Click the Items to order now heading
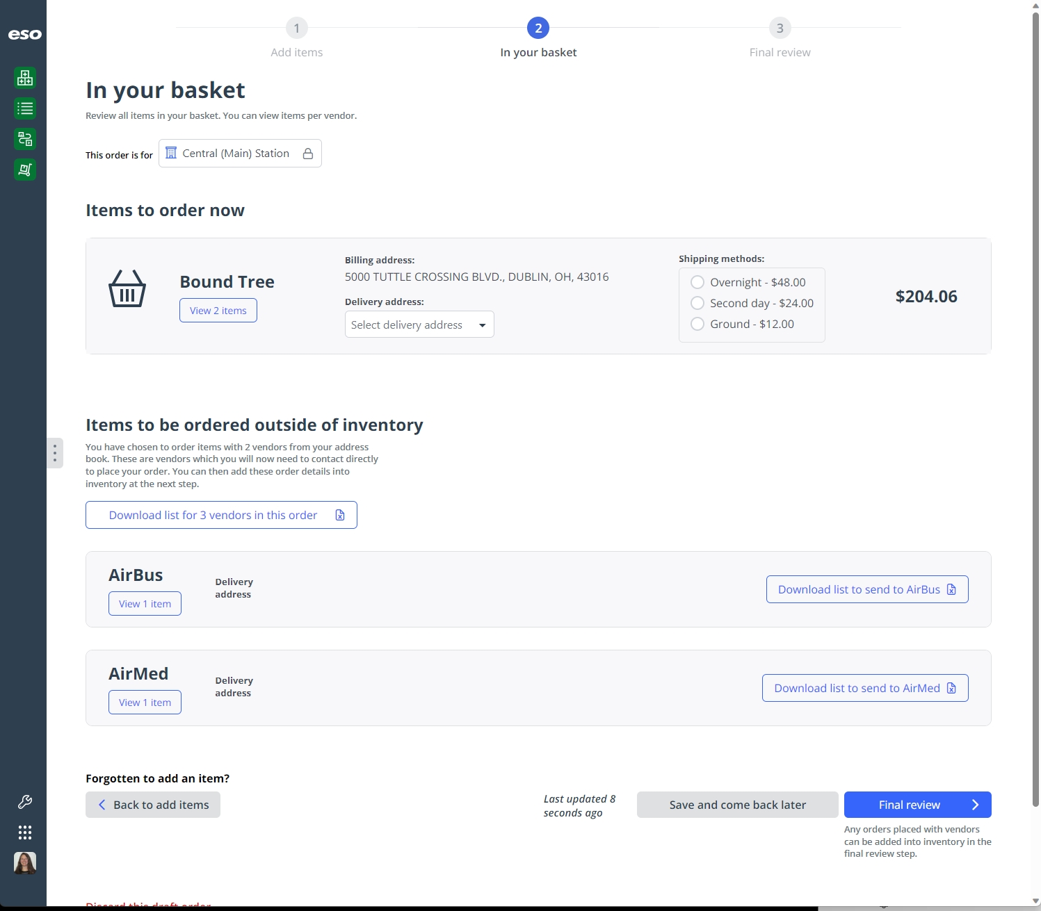 (x=165, y=211)
